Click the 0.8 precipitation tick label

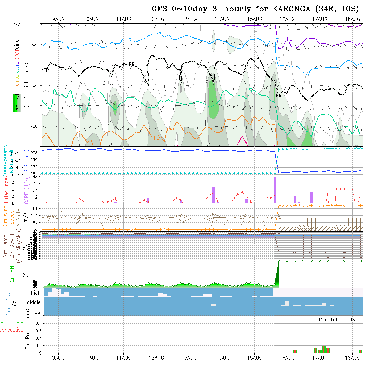(39, 323)
